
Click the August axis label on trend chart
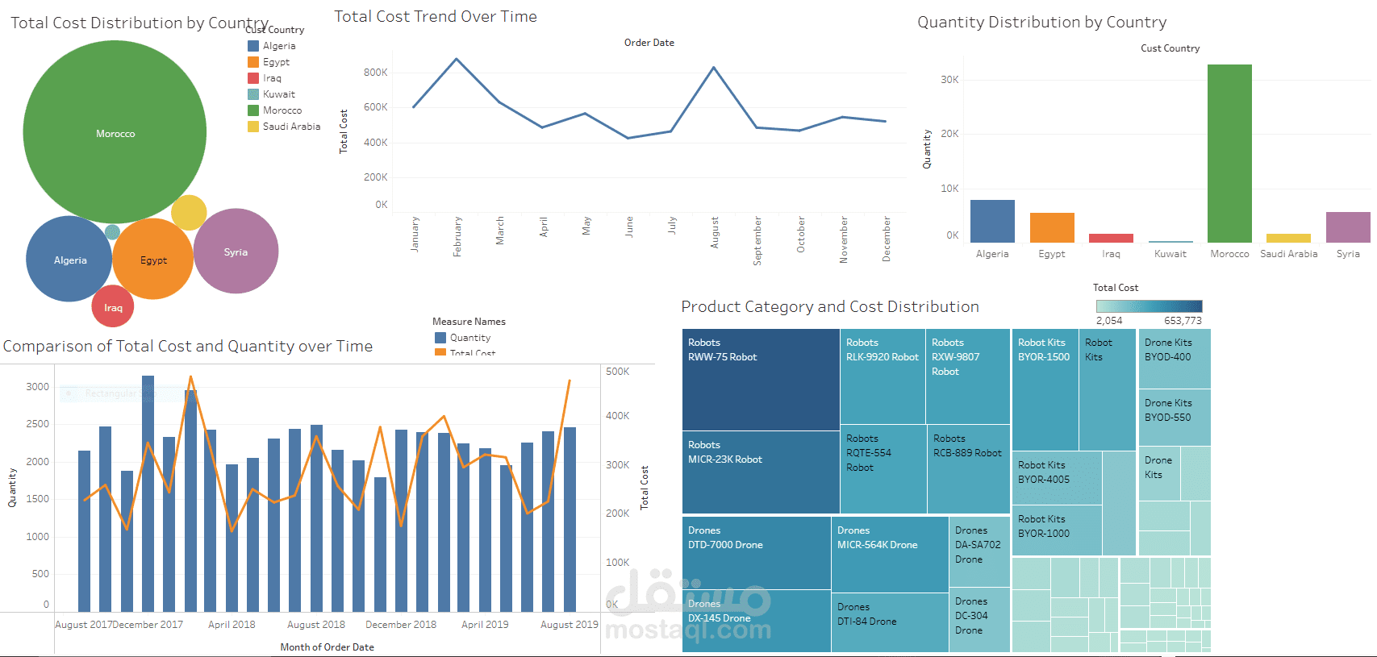[x=714, y=232]
